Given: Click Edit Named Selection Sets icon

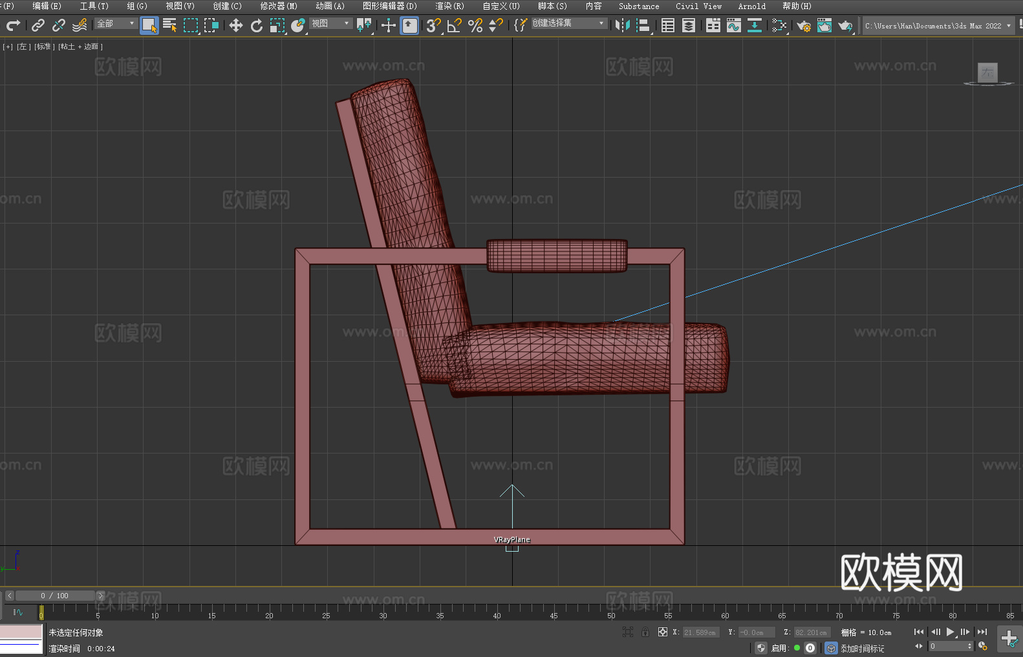Looking at the screenshot, I should pos(521,25).
